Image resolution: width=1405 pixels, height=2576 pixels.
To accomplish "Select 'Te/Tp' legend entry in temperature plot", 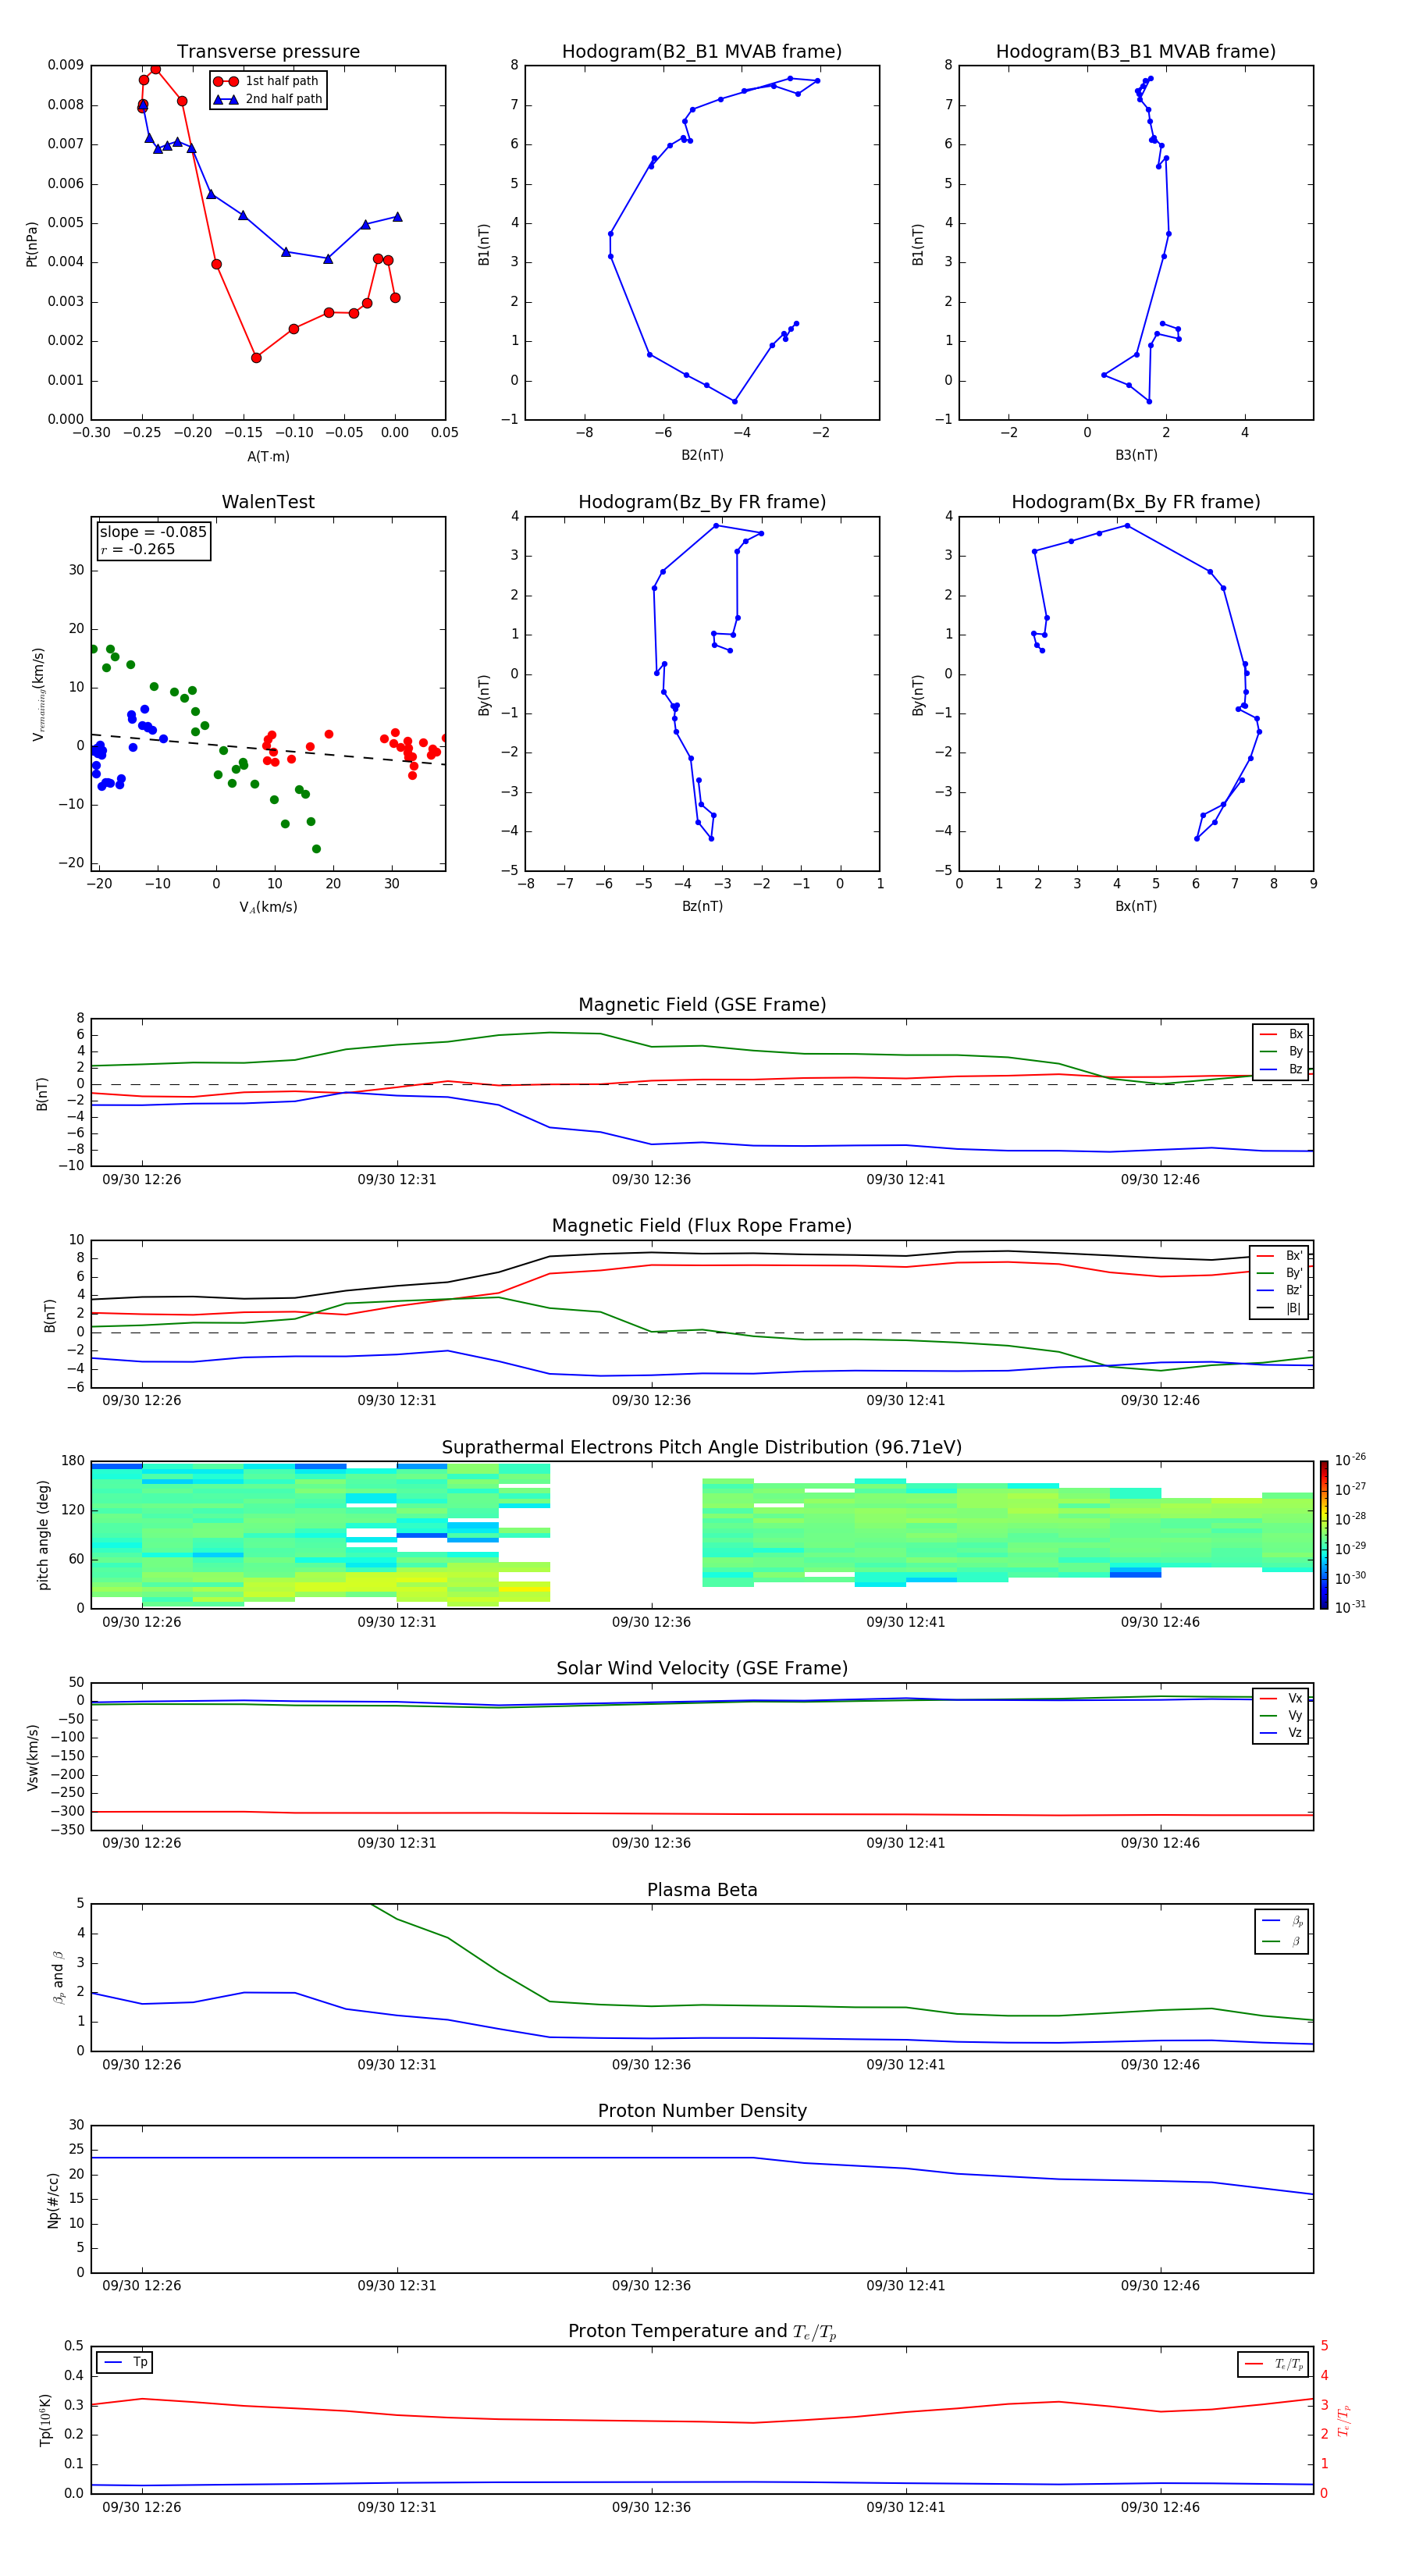I will pos(1274,2364).
